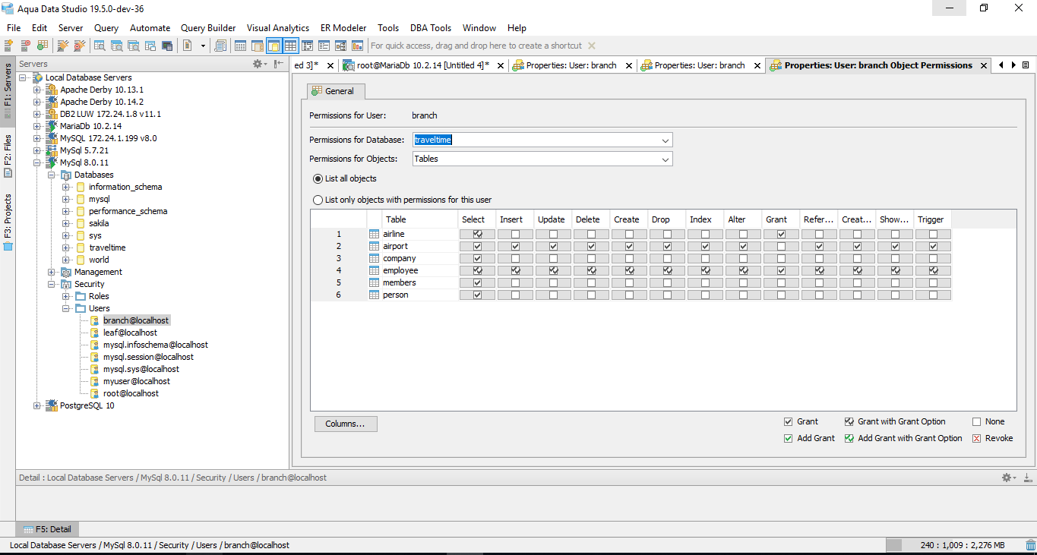Select information_schema database in tree
Image resolution: width=1037 pixels, height=555 pixels.
[x=125, y=187]
